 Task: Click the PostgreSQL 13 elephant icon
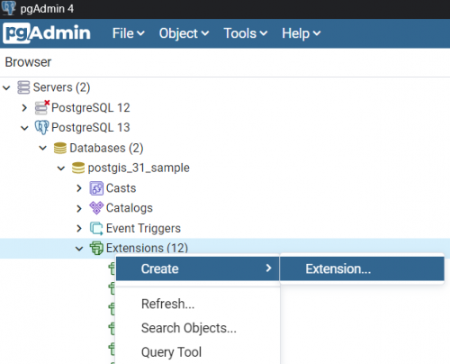coord(41,127)
